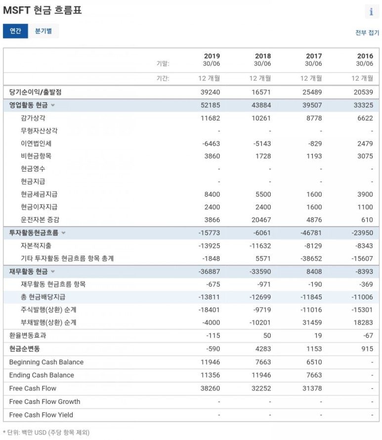Select the 무형자산상각 row label
Screen dimensions: 382x440
click(x=39, y=131)
